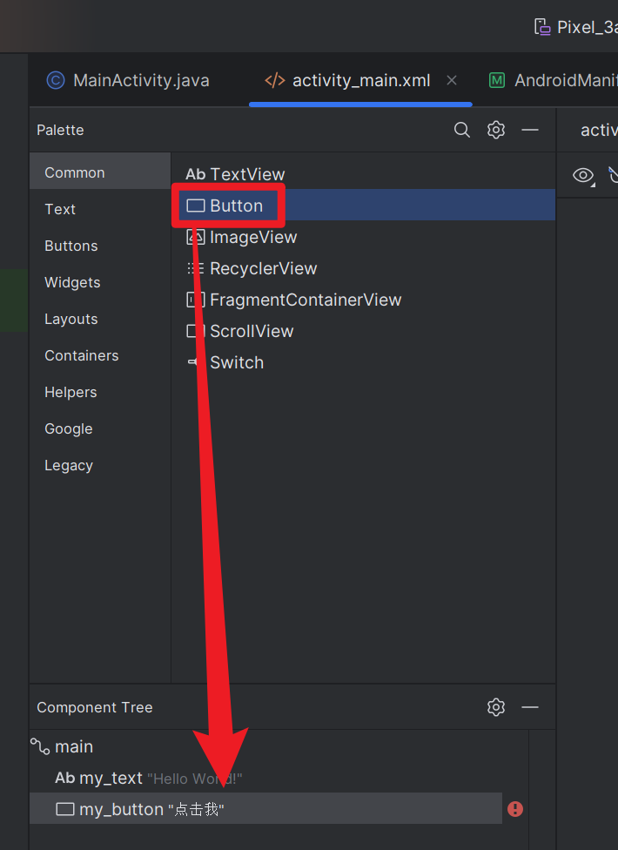The height and width of the screenshot is (850, 618).
Task: Minimize the Component Tree panel
Action: pyautogui.click(x=530, y=707)
